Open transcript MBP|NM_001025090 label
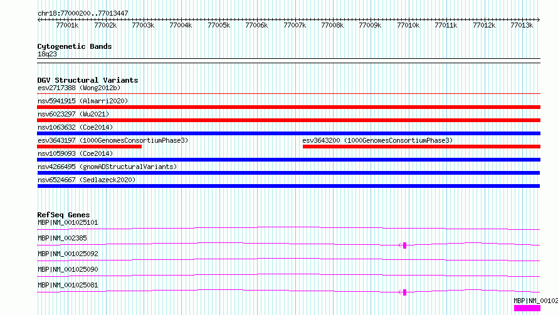558x315 pixels. click(68, 269)
